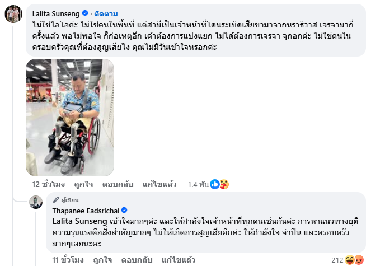
Task: Click the pencil author badge icon
Action: pyautogui.click(x=56, y=200)
